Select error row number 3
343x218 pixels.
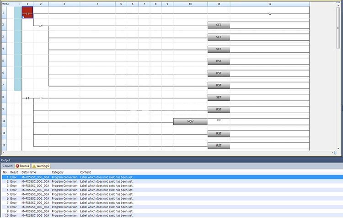[172, 185]
